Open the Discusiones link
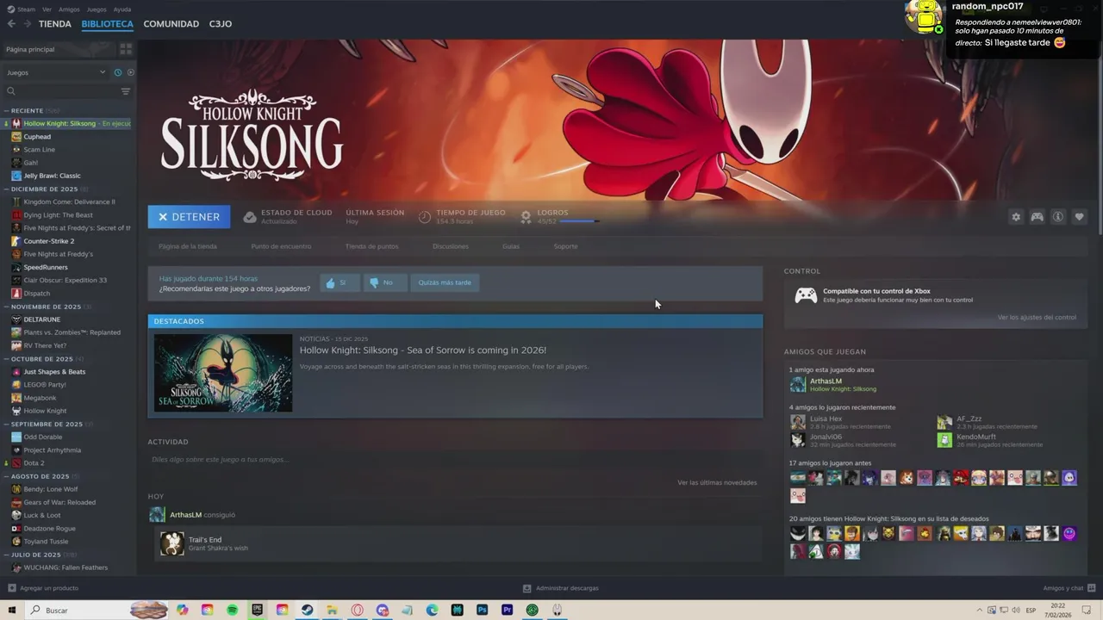 coord(451,246)
